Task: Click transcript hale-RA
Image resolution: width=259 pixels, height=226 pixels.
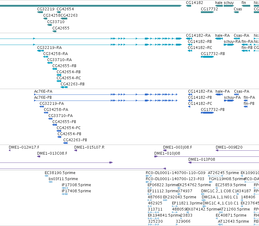Action: point(222,36)
